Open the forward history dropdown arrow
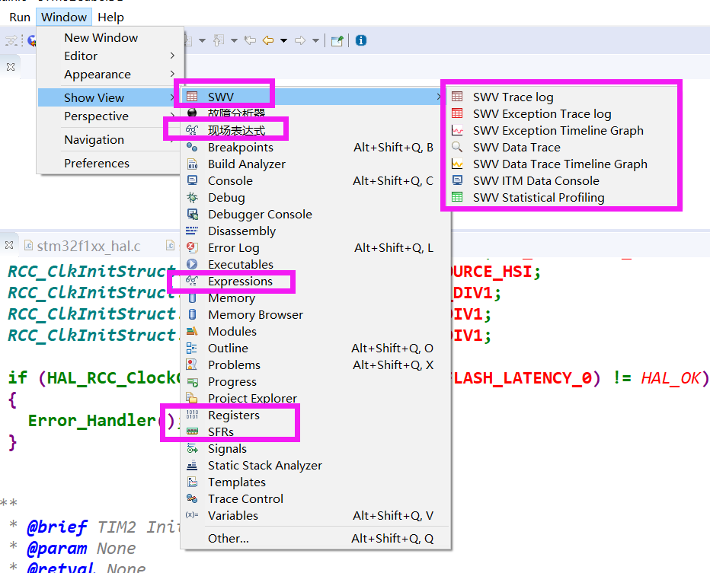 pos(315,40)
